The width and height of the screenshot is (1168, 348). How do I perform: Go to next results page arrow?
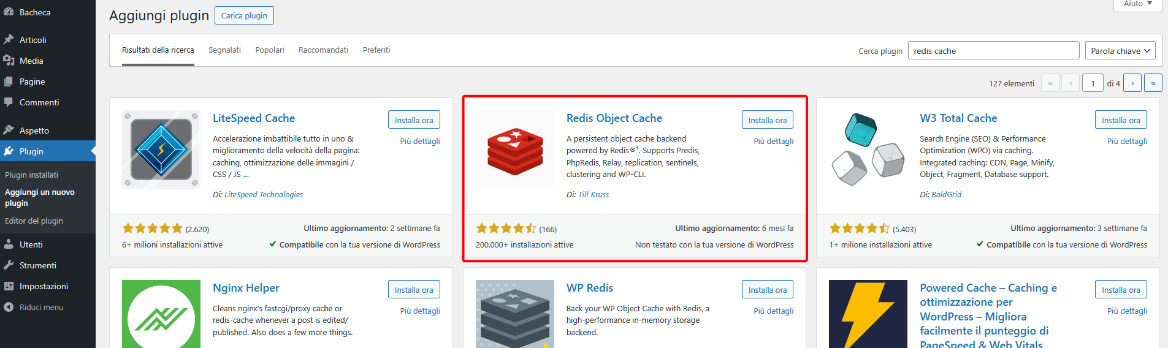(1132, 83)
